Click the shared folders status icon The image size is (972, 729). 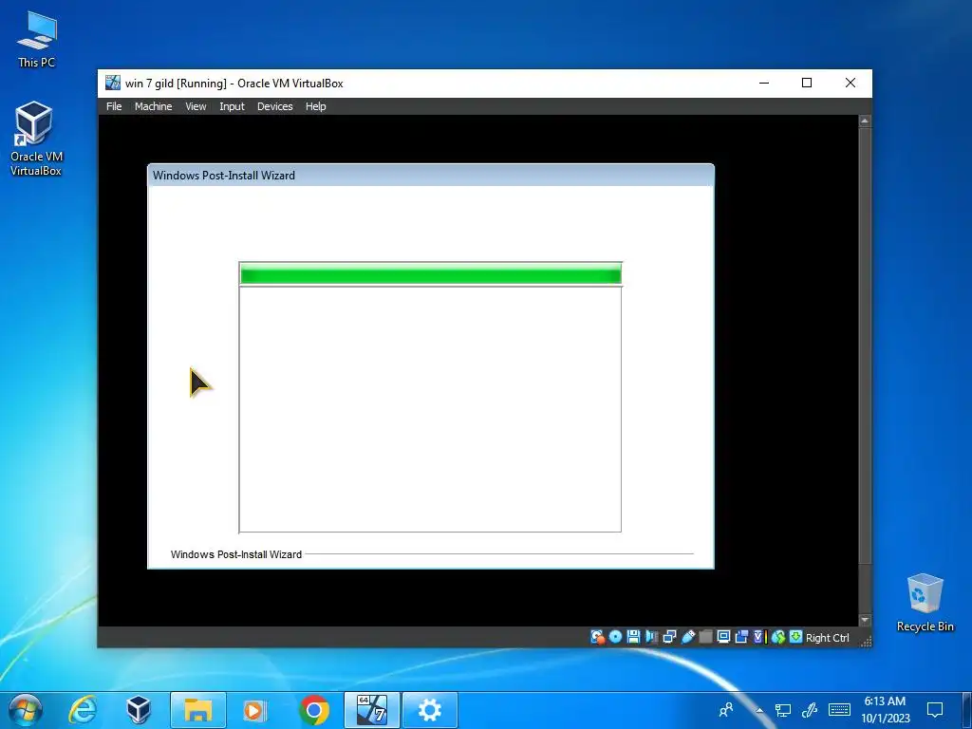point(705,637)
